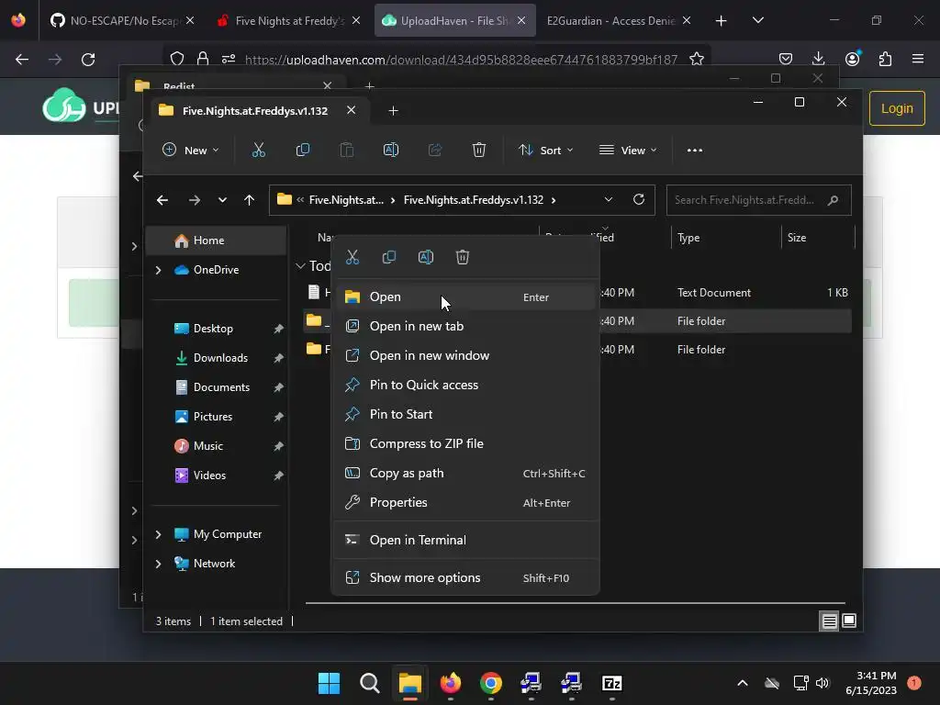Switch to E2Guardian Access Denied tab

[618, 20]
